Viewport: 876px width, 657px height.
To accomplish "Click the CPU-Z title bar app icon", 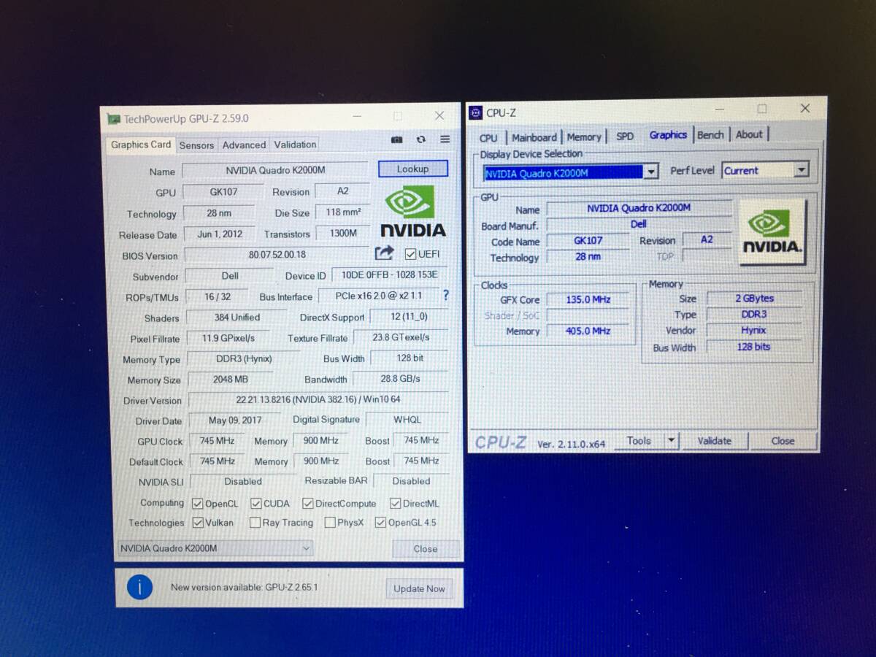I will pos(475,112).
